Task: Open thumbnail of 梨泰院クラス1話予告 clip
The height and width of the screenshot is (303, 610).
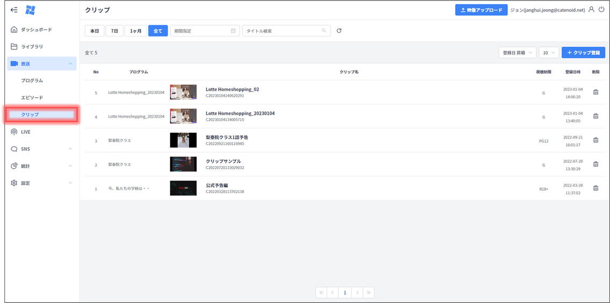Action: pos(183,140)
